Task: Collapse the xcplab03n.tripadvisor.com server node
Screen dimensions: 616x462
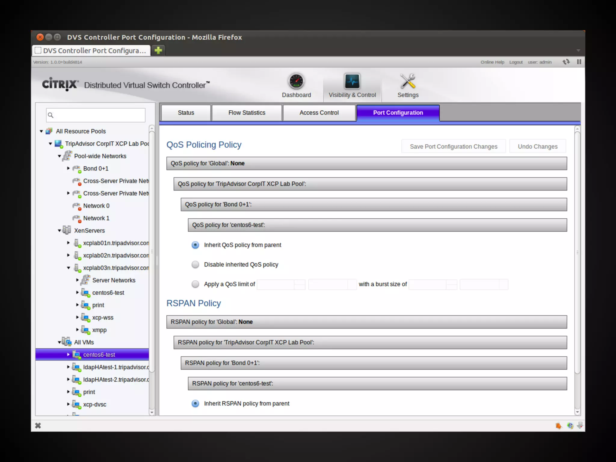Action: [x=68, y=268]
